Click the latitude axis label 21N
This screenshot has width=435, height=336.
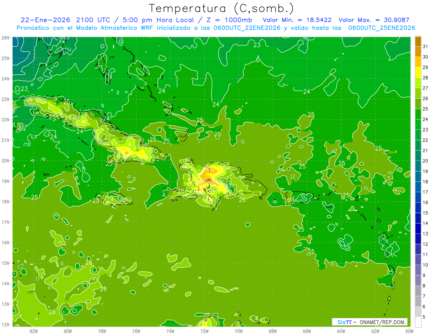[x=5, y=140]
